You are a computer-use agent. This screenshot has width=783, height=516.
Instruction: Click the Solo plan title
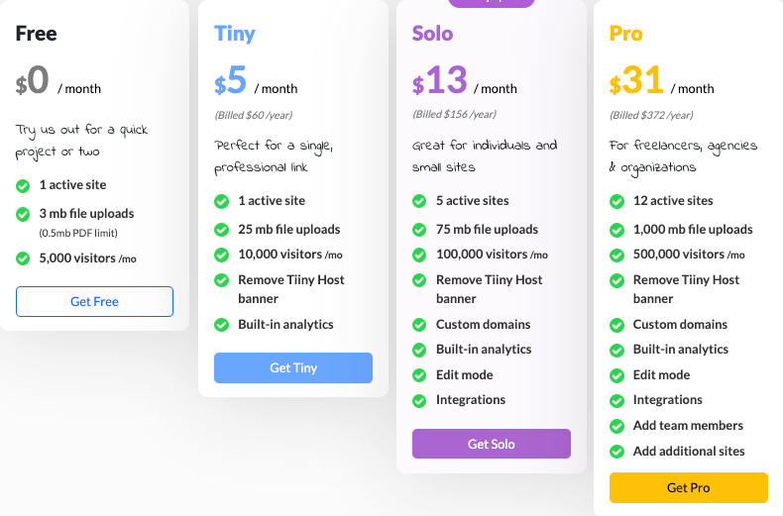432,34
